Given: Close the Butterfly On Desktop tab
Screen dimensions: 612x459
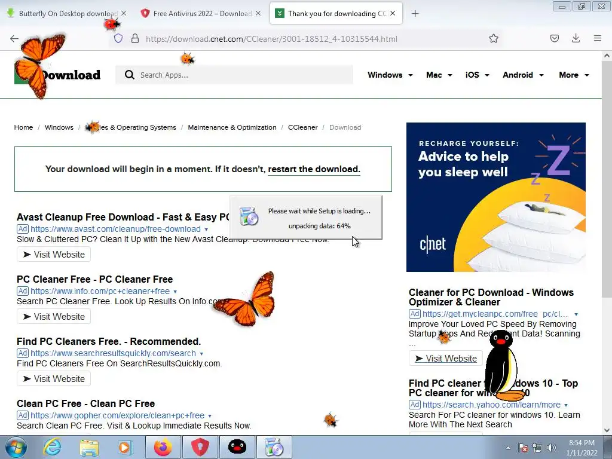Looking at the screenshot, I should pos(124,13).
